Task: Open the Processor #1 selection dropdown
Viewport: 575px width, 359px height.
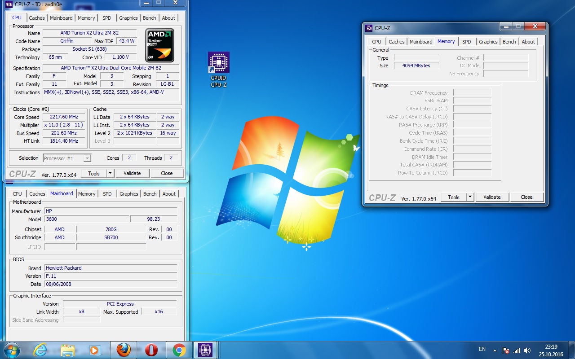Action: point(67,158)
